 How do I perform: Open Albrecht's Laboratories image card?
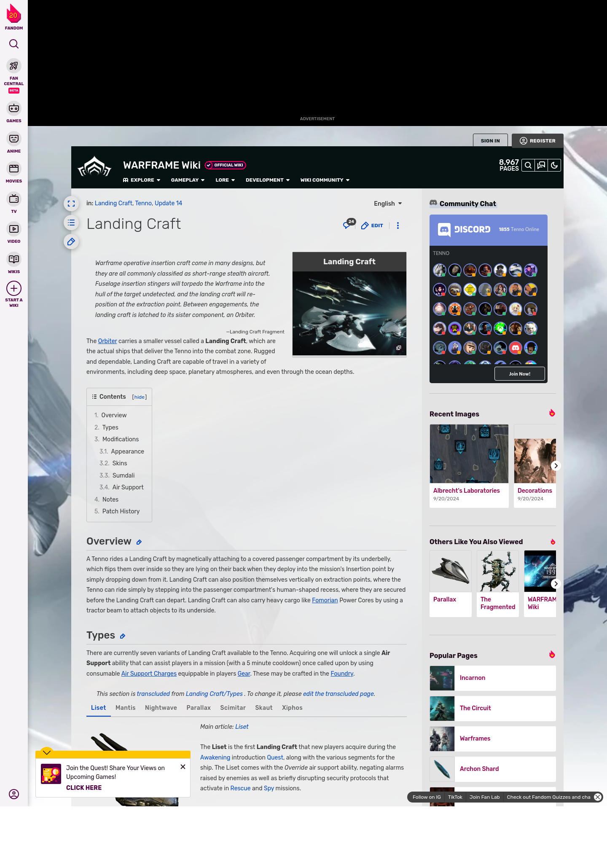pyautogui.click(x=469, y=466)
